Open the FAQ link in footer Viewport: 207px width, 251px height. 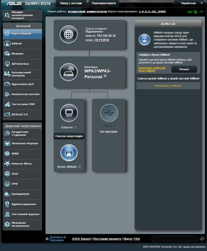click(x=137, y=239)
